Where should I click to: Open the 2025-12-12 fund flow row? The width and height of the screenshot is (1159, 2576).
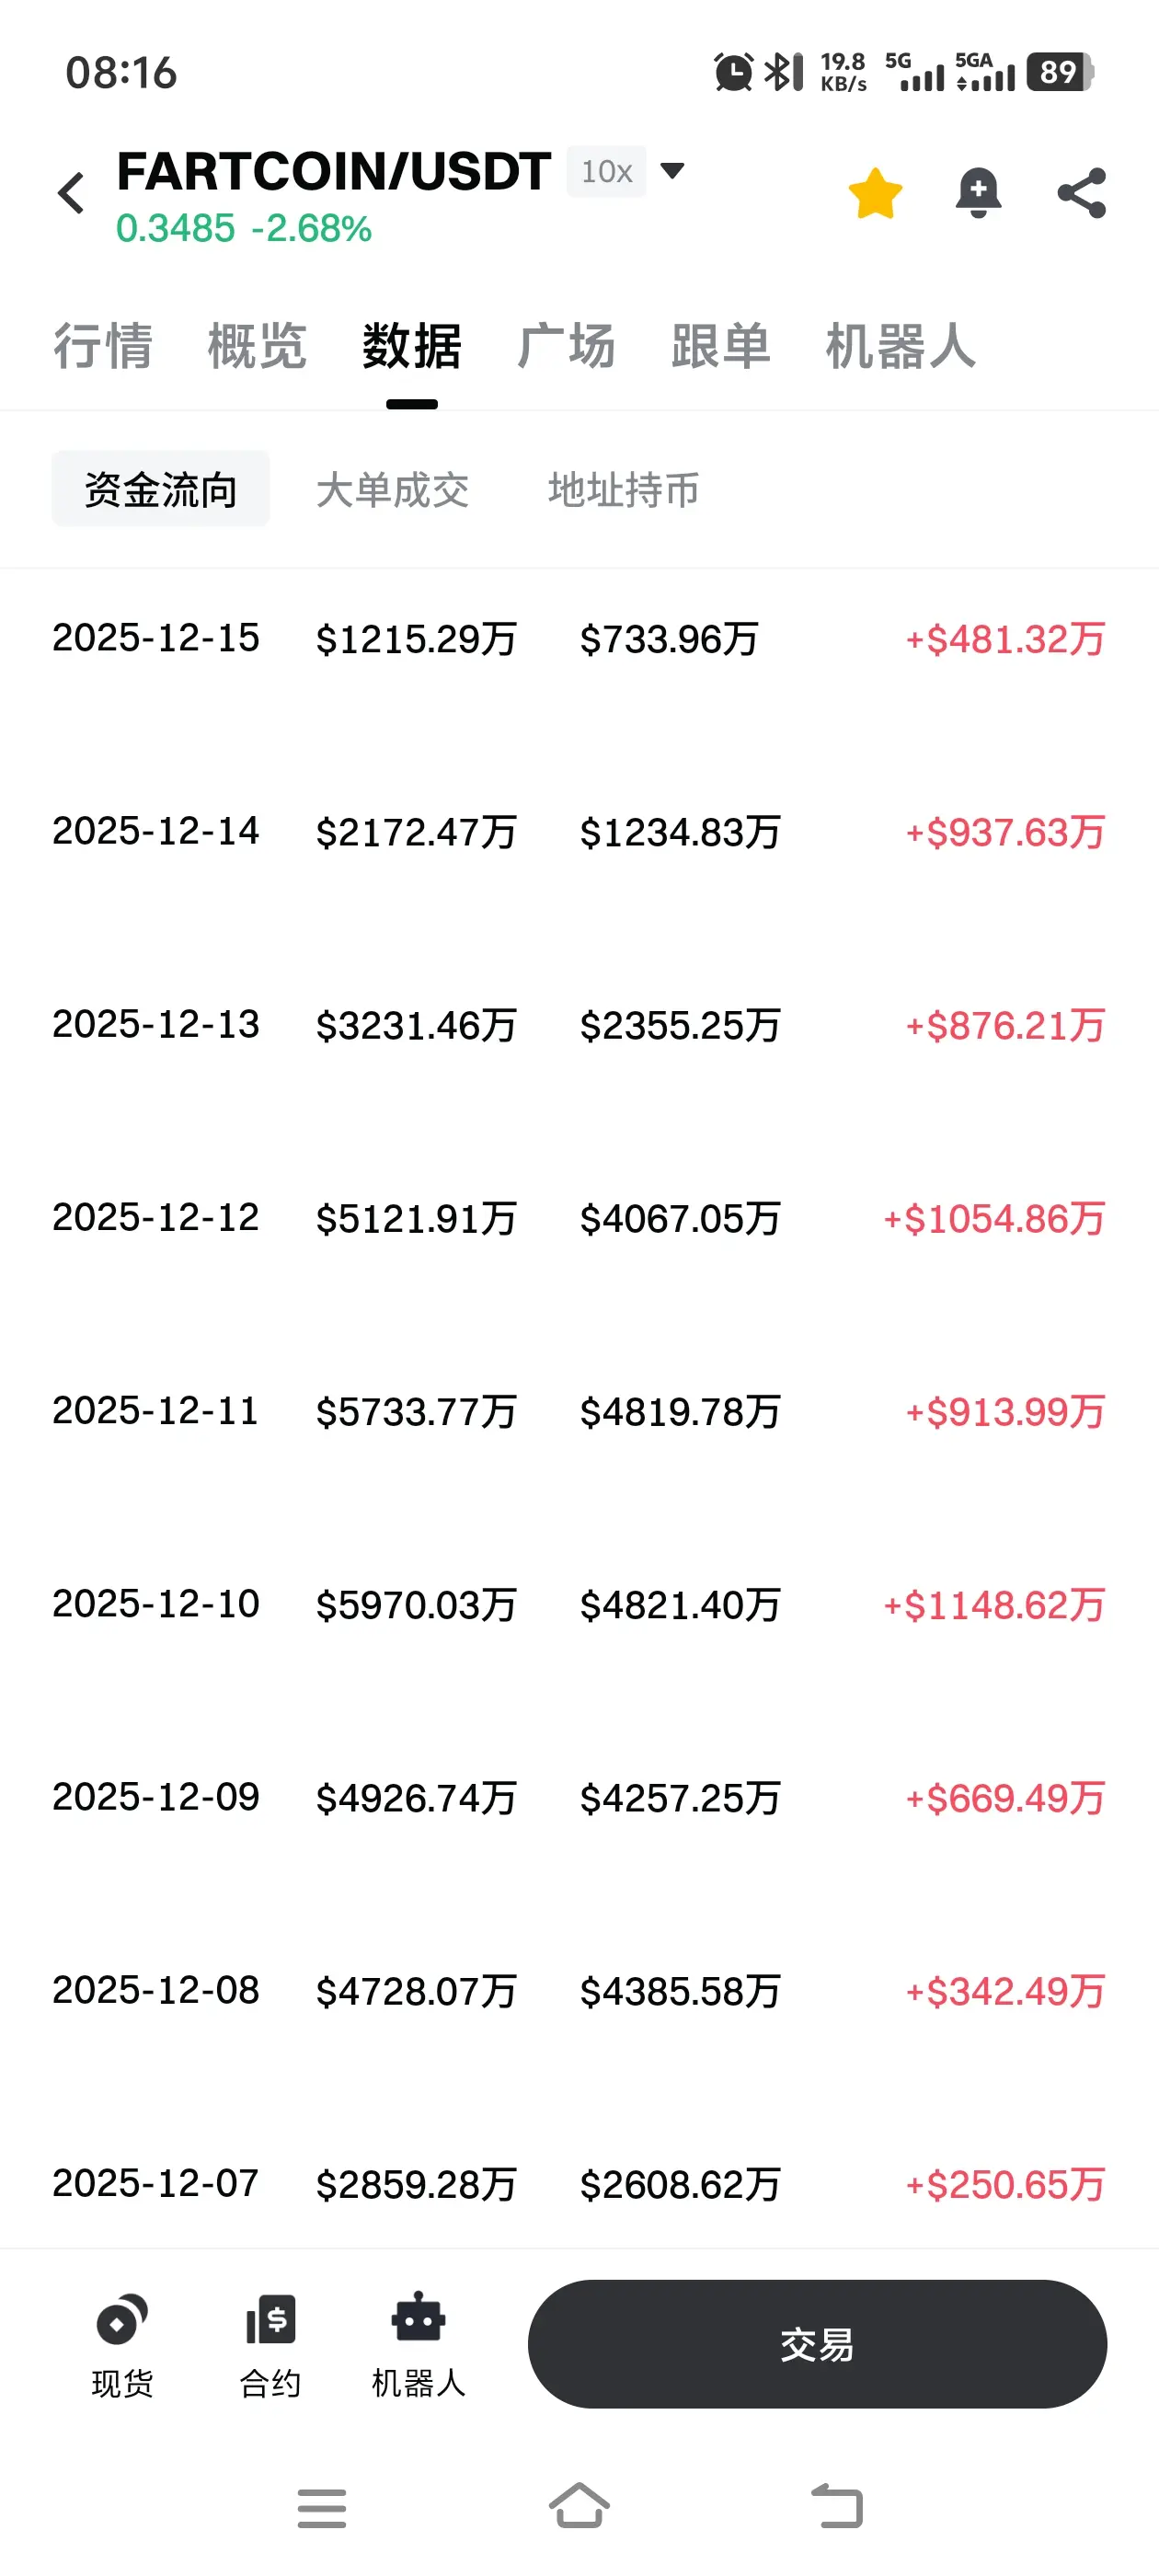pyautogui.click(x=579, y=1218)
